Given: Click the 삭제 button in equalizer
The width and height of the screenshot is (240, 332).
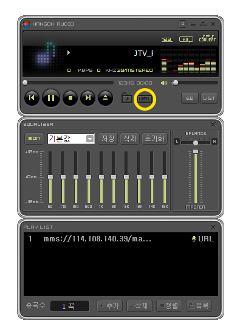Looking at the screenshot, I should 129,139.
